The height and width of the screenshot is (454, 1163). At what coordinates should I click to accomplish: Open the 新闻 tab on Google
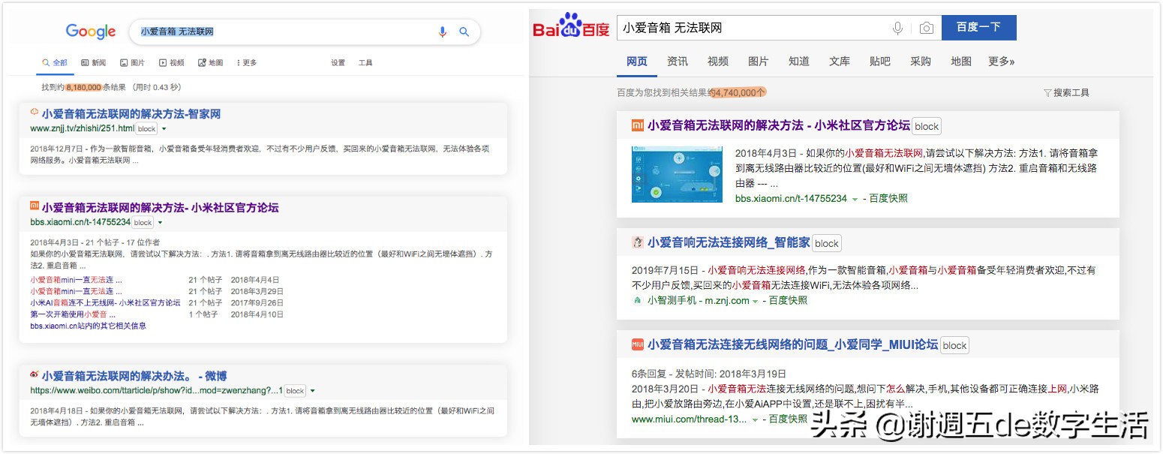tap(94, 63)
